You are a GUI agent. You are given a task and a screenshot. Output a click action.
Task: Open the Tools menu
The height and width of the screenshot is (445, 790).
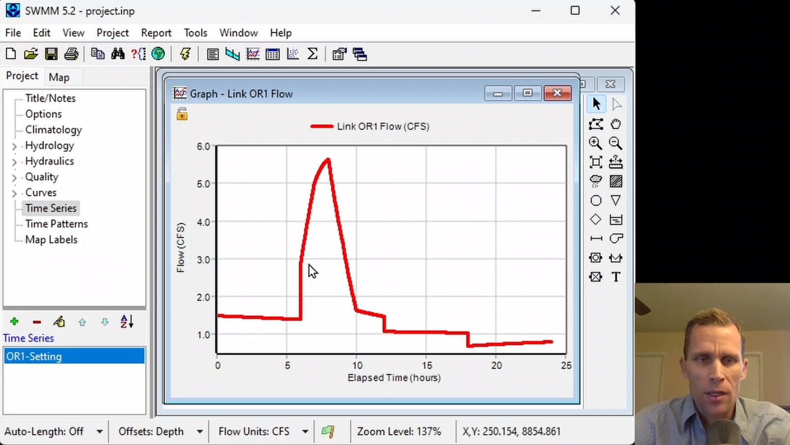(x=195, y=33)
